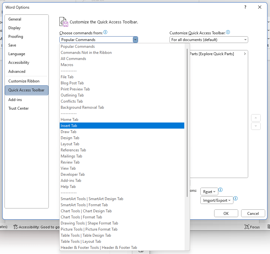The width and height of the screenshot is (270, 254).
Task: Select References Tab option
Action: point(122,150)
